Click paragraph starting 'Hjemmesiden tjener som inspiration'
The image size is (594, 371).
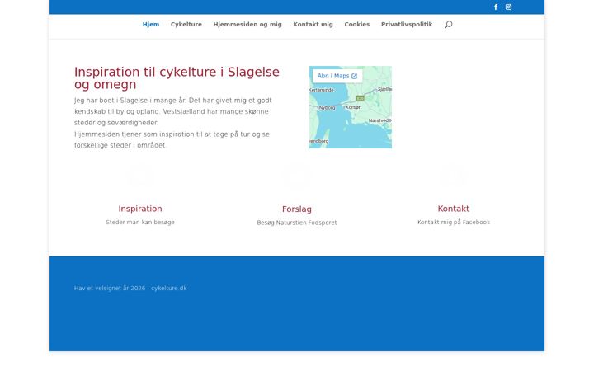pyautogui.click(x=172, y=139)
